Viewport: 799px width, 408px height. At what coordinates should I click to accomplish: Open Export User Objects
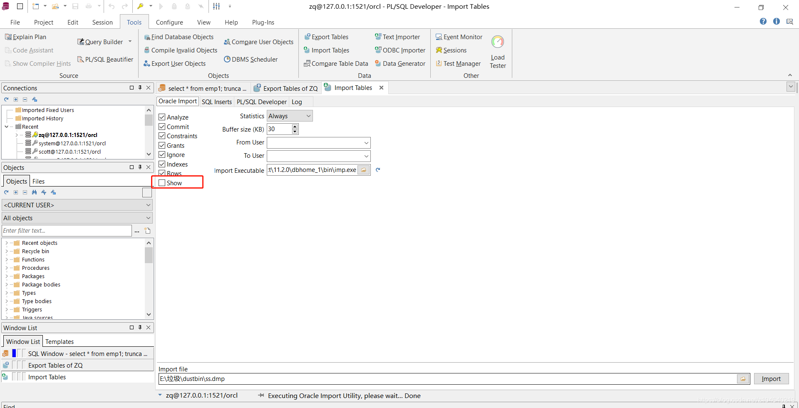[x=175, y=64]
